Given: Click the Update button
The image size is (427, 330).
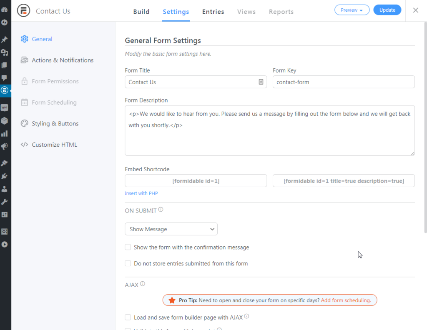Looking at the screenshot, I should (387, 10).
